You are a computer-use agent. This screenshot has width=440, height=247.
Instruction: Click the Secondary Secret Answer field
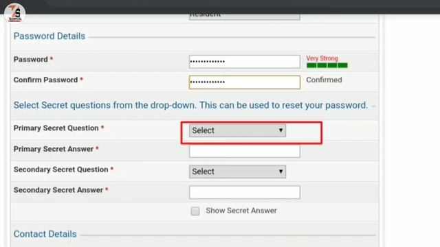[x=245, y=192]
